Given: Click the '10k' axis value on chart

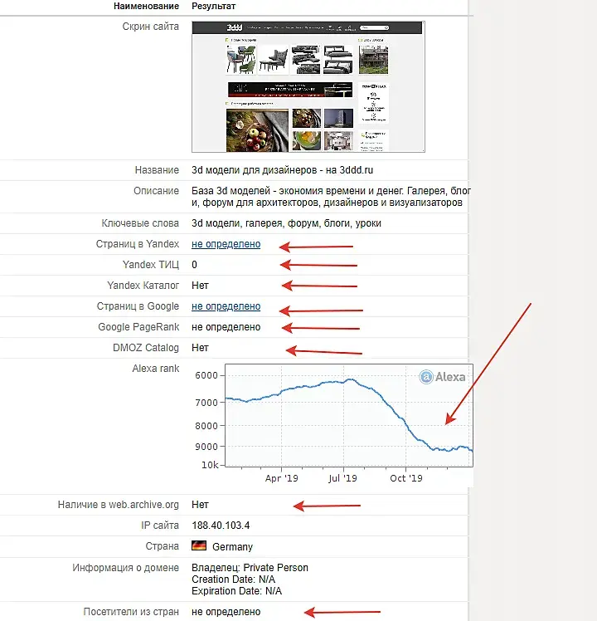Looking at the screenshot, I should click(210, 465).
